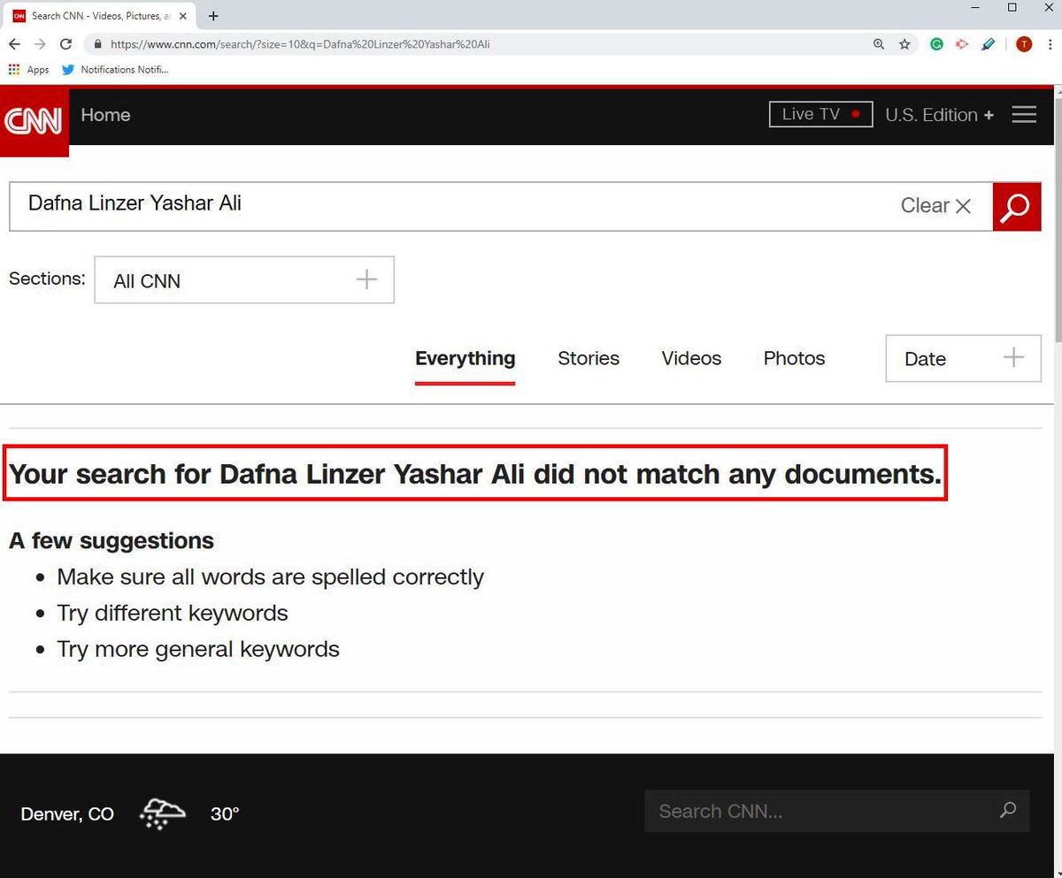
Task: Click the Grammarly extension icon
Action: (x=936, y=44)
